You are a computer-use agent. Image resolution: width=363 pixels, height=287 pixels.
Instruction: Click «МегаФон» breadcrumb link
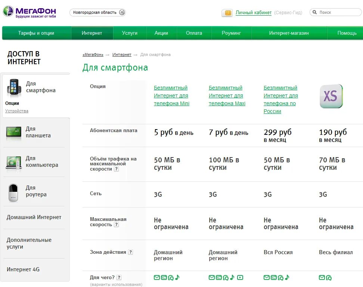click(93, 55)
